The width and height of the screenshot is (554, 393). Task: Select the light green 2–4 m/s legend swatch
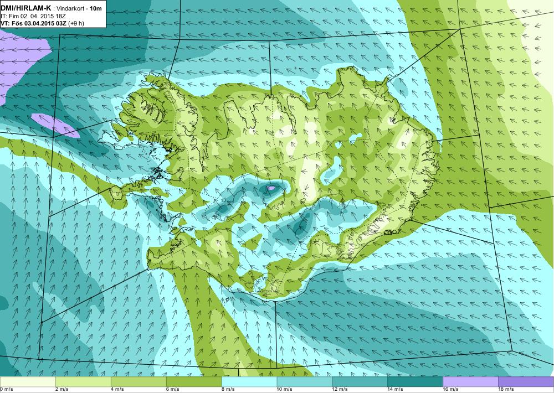[83, 382]
